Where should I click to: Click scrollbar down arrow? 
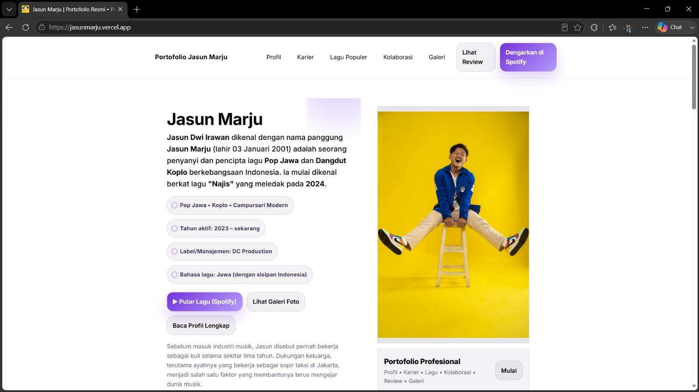[694, 386]
